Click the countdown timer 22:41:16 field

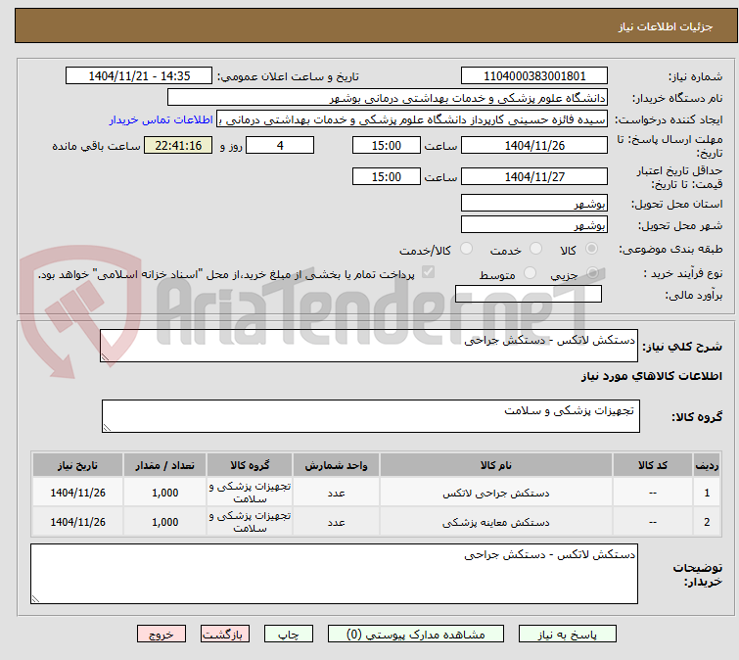click(178, 145)
